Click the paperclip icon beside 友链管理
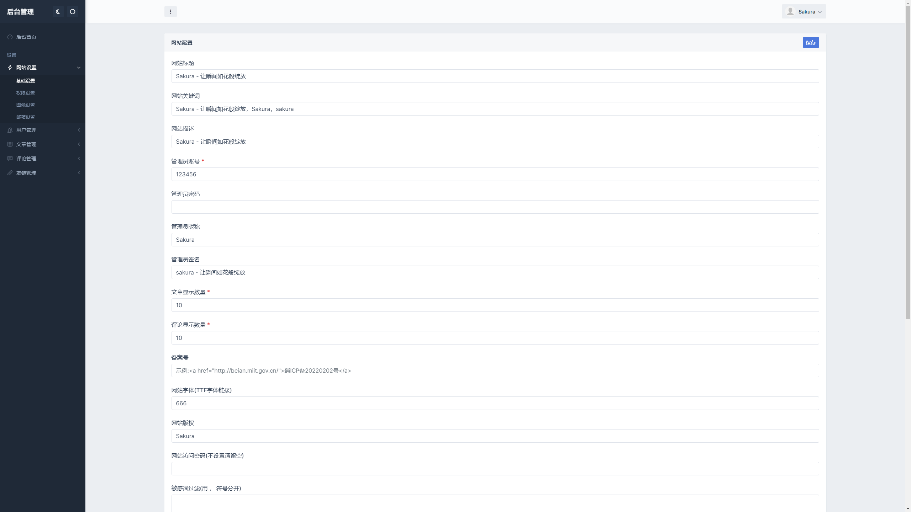This screenshot has height=512, width=911. coord(10,173)
